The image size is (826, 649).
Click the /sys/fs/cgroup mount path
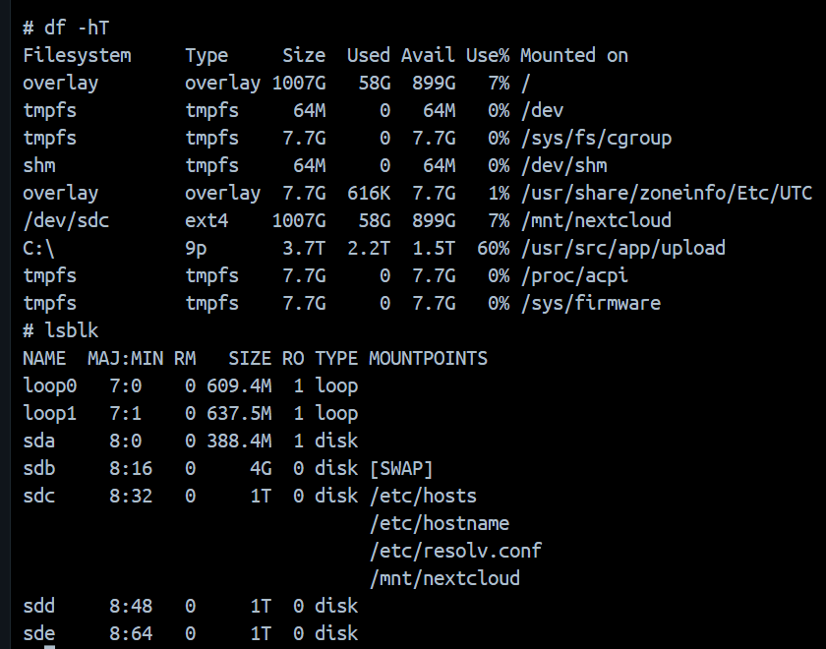point(596,138)
